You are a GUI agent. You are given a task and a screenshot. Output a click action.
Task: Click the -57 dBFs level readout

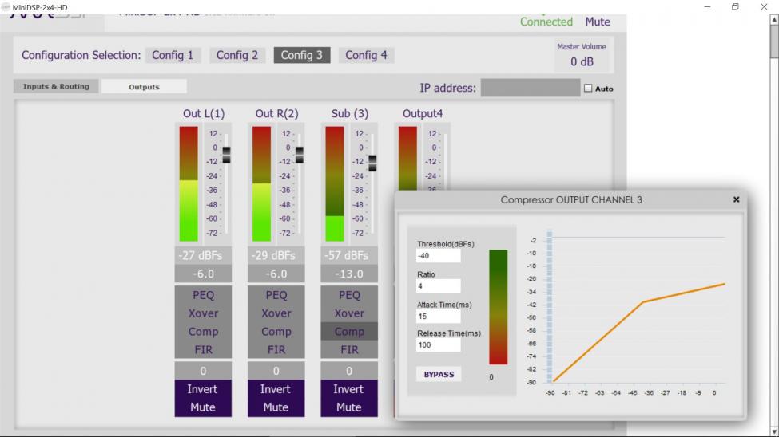[x=349, y=255]
